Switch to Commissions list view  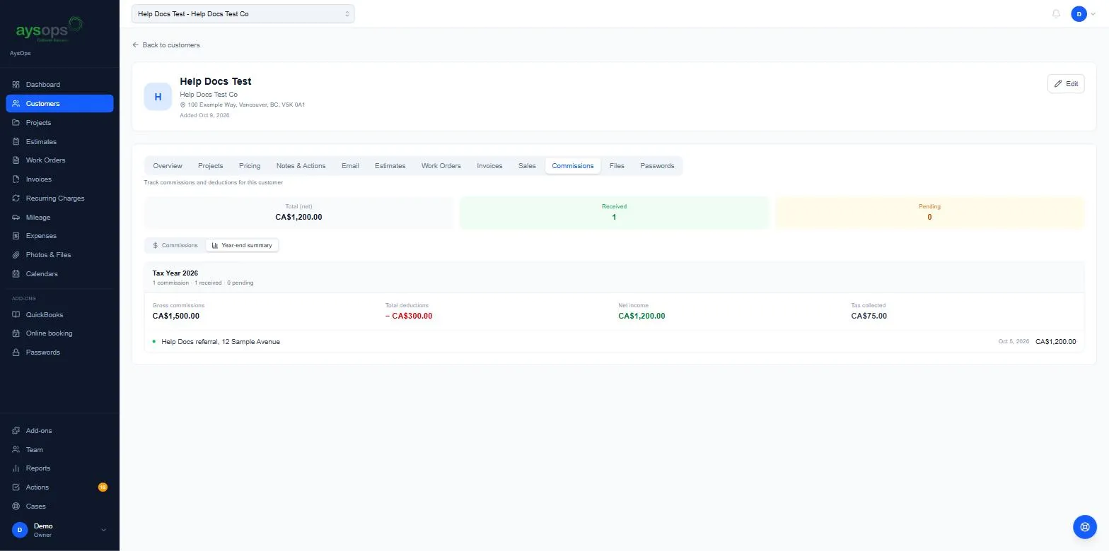pyautogui.click(x=175, y=245)
